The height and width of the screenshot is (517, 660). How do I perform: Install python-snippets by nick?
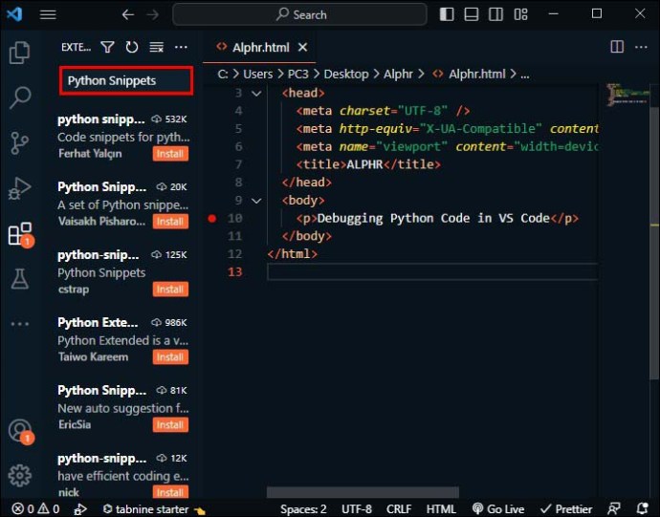[x=170, y=492]
